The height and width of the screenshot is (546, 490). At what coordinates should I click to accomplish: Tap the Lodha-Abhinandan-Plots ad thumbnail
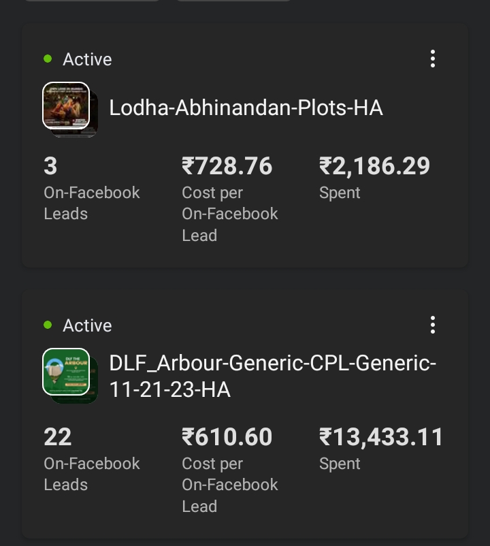tap(67, 106)
